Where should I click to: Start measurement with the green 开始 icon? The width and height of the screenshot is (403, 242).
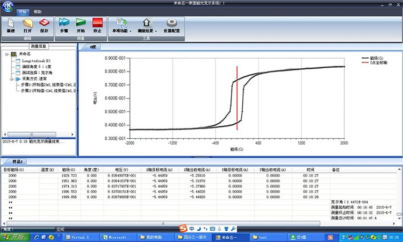point(81,26)
